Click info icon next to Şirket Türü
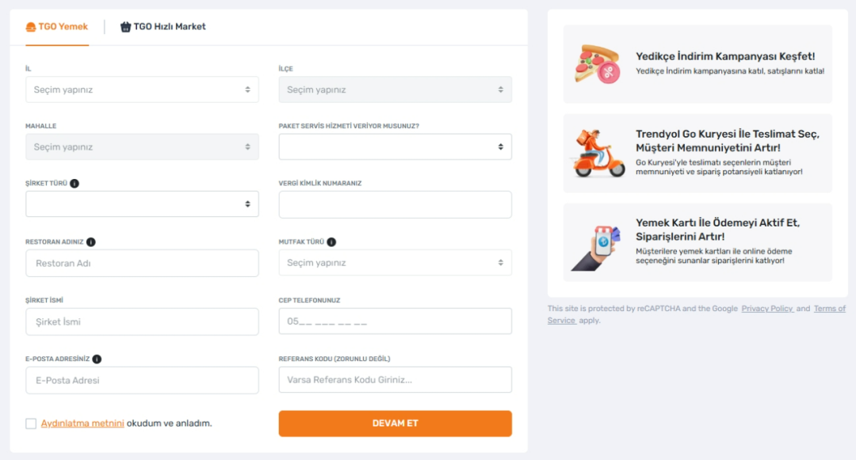Screen dimensions: 856x460 click(75, 184)
